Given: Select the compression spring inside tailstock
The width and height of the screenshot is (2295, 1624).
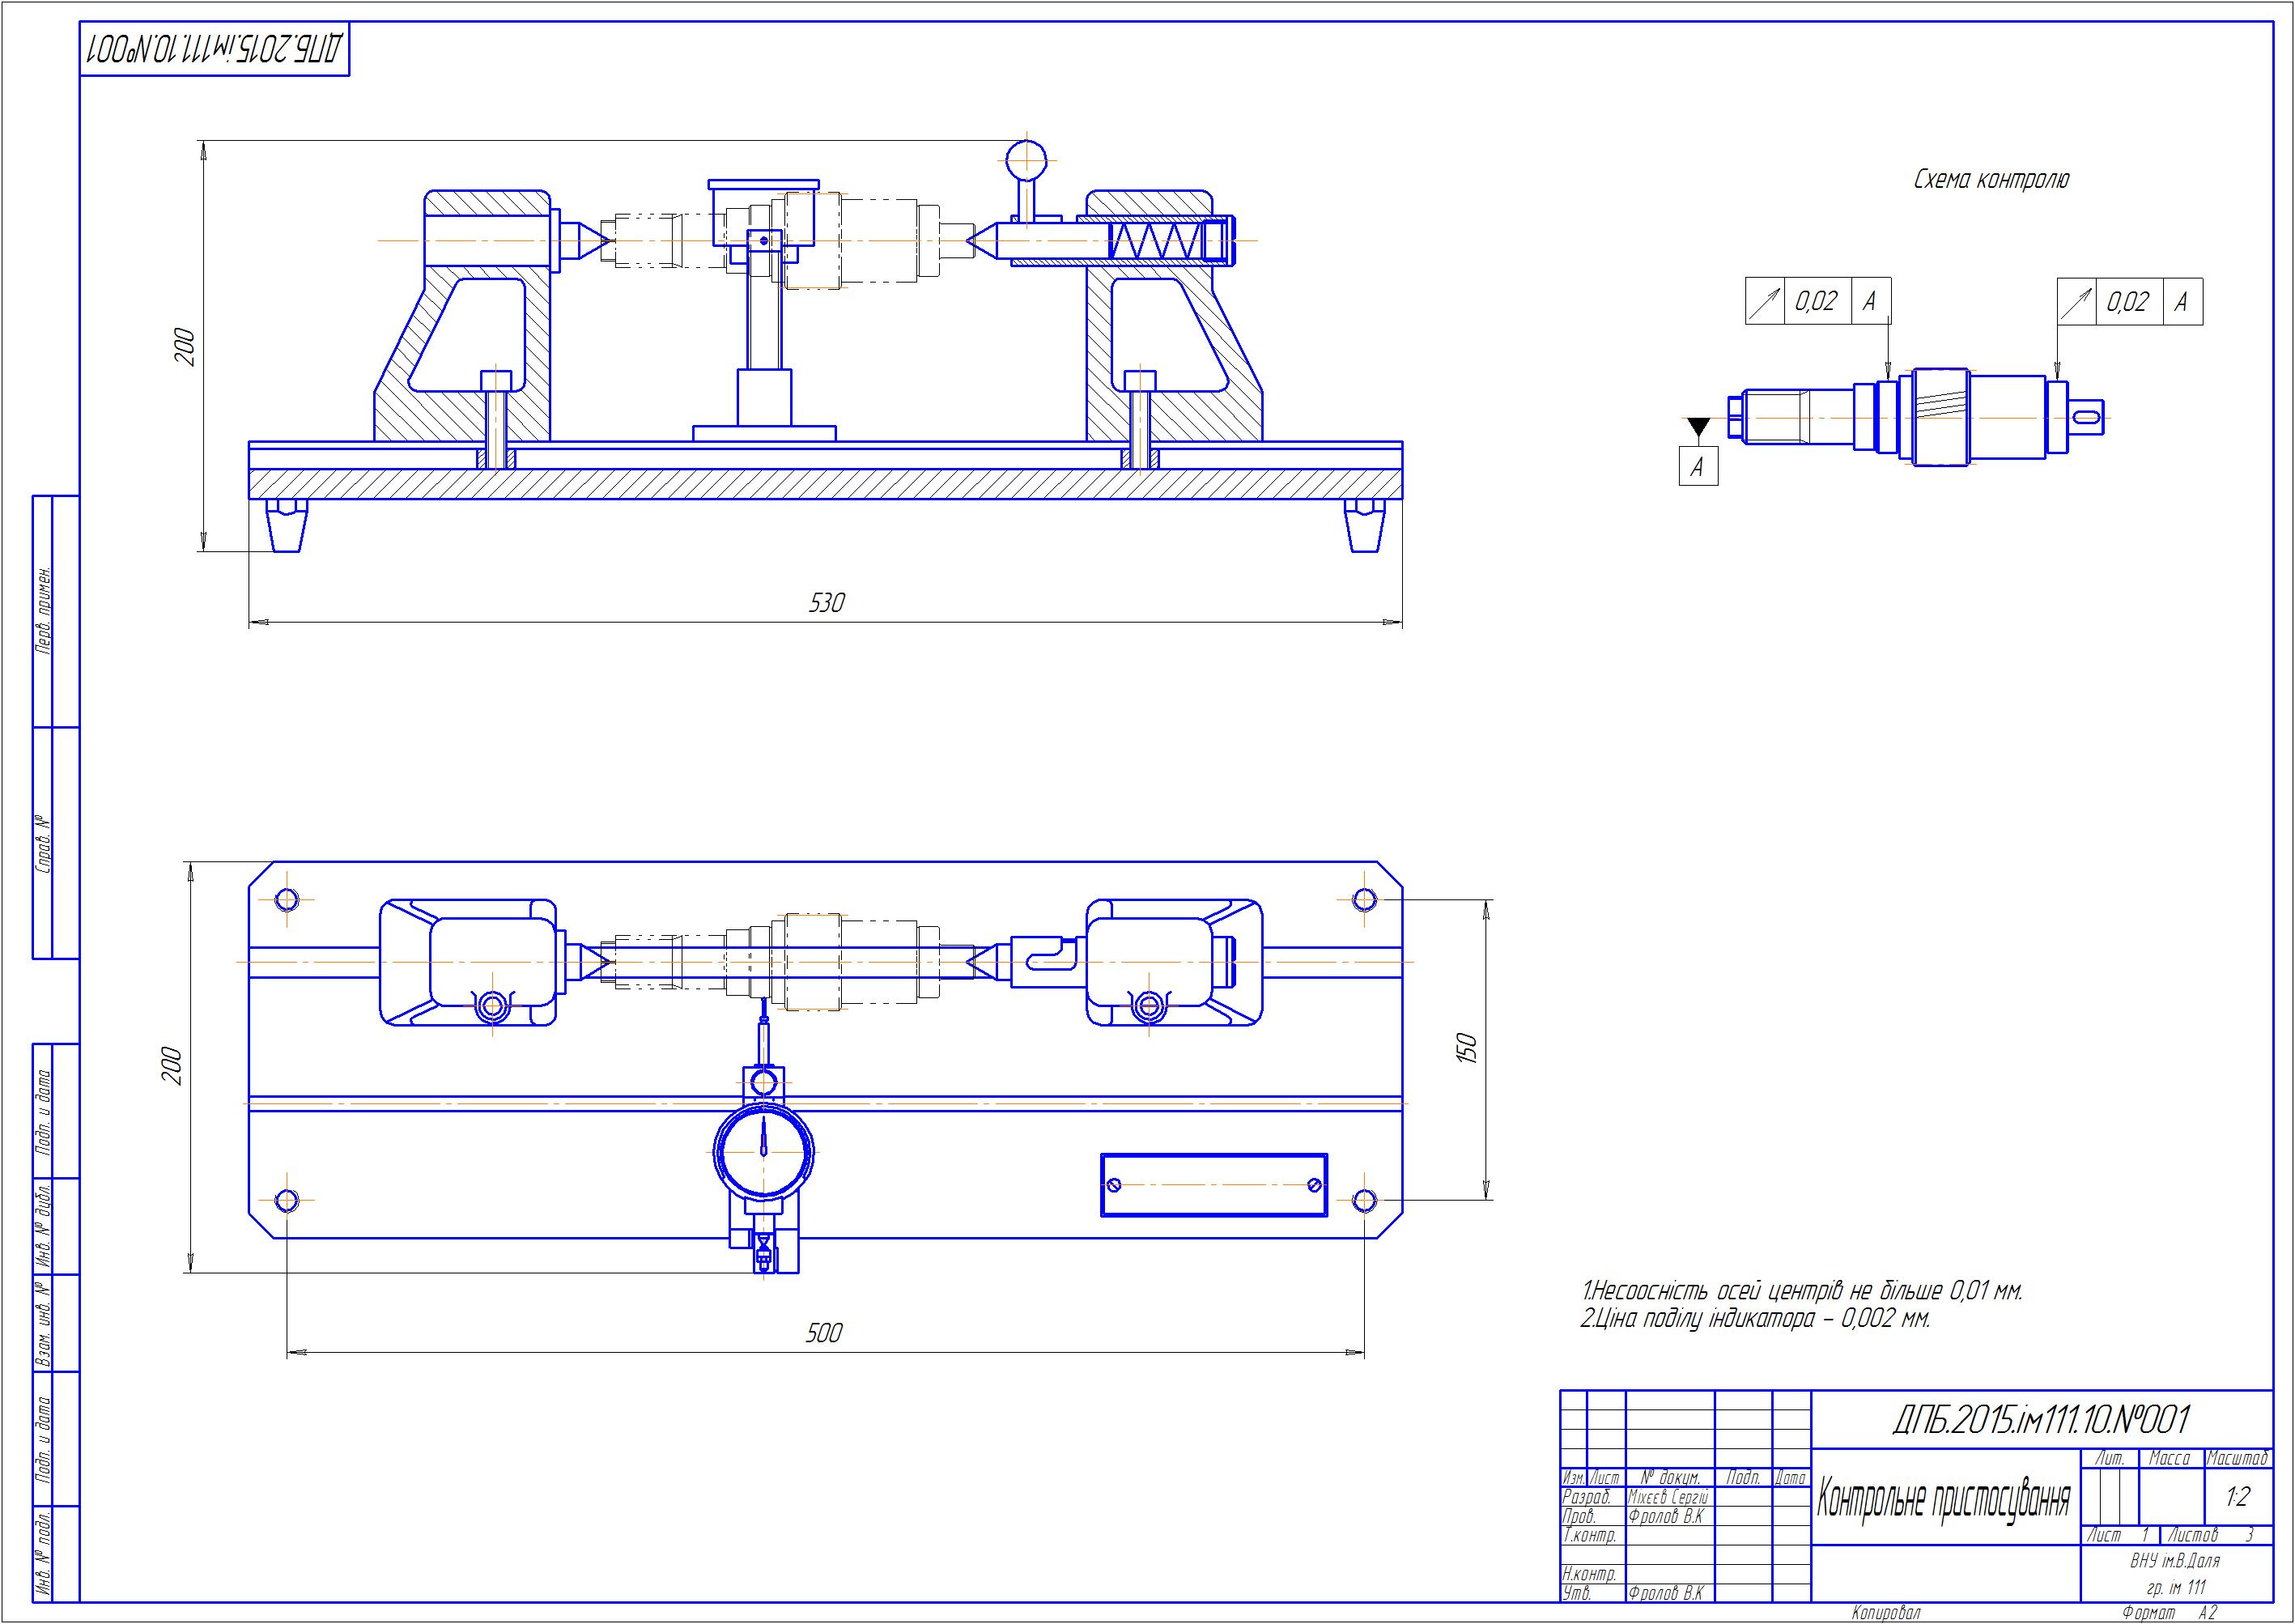Looking at the screenshot, I should point(1158,242).
